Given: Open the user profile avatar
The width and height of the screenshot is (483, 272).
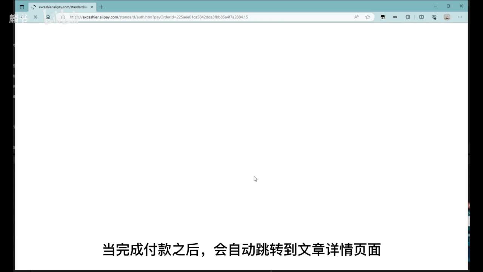Looking at the screenshot, I should (447, 17).
